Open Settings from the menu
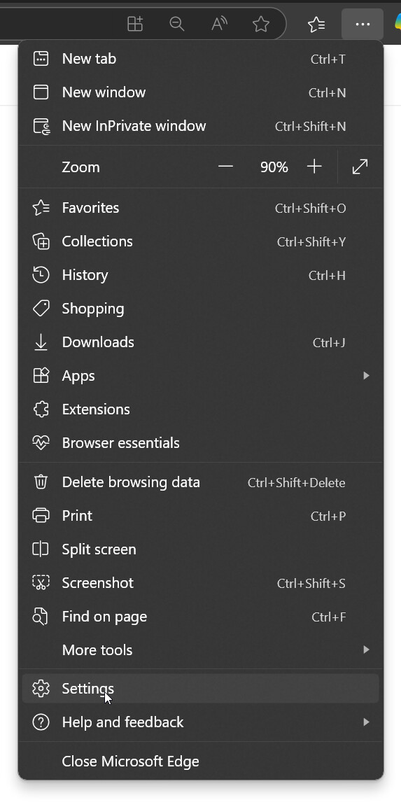Viewport: 401px width, 807px height. pos(201,689)
